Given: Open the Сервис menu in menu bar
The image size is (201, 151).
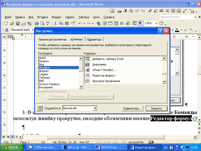Looking at the screenshot, I should point(70,17).
